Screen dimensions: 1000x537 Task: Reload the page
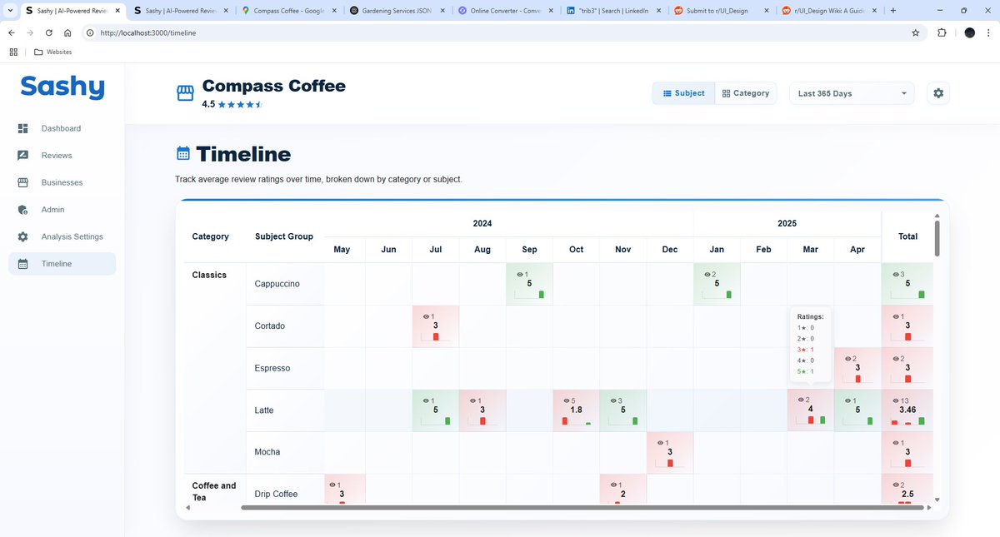pos(49,32)
